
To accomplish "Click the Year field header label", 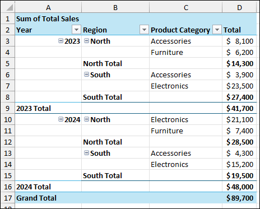I will 24,30.
